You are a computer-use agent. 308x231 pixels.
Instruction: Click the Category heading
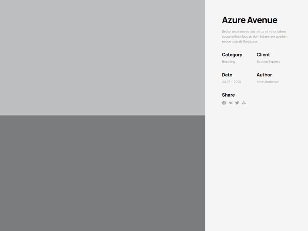coord(232,55)
